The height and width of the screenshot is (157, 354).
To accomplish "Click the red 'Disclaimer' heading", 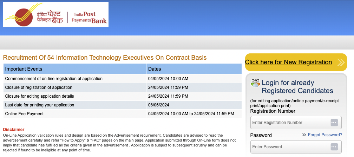I will tap(14, 130).
